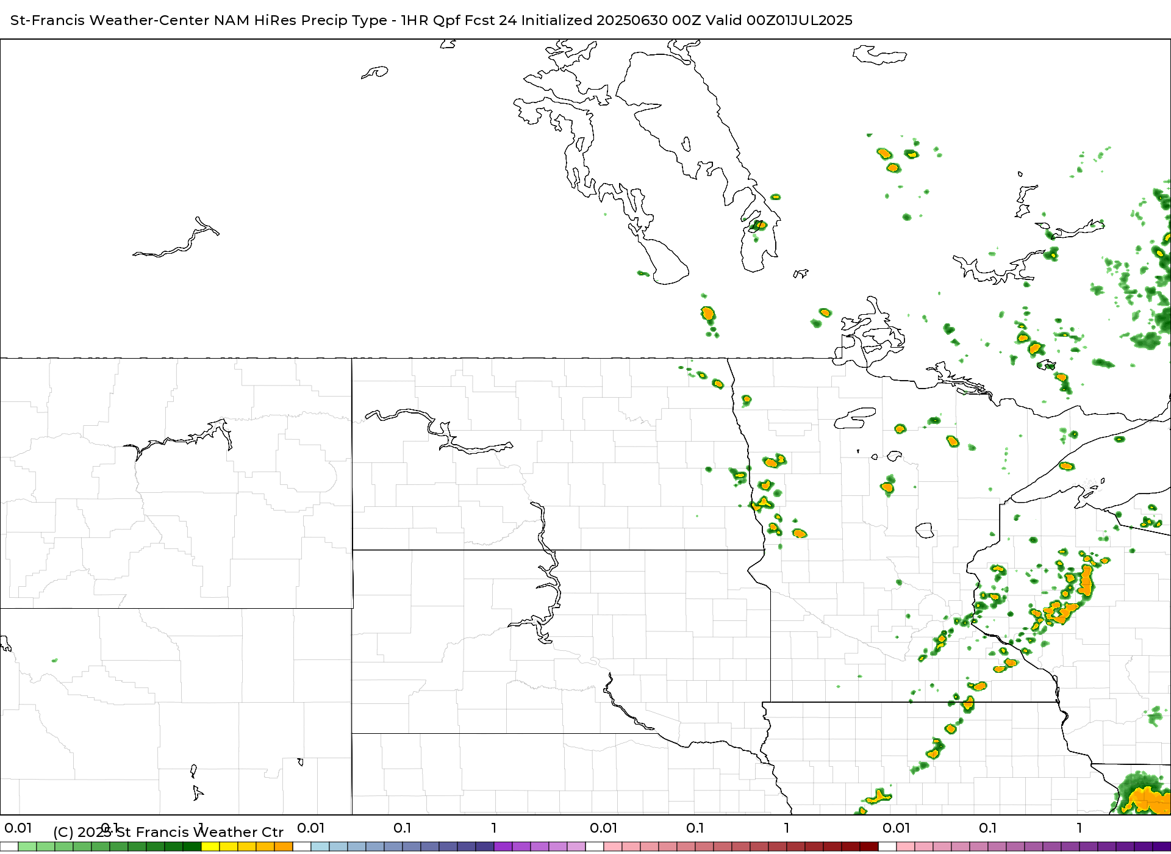Viewport: 1171px width, 854px height.
Task: Click the 0.01 label above the red scale
Action: (604, 828)
